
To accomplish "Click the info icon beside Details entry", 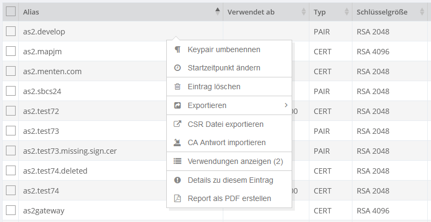I will click(x=178, y=180).
